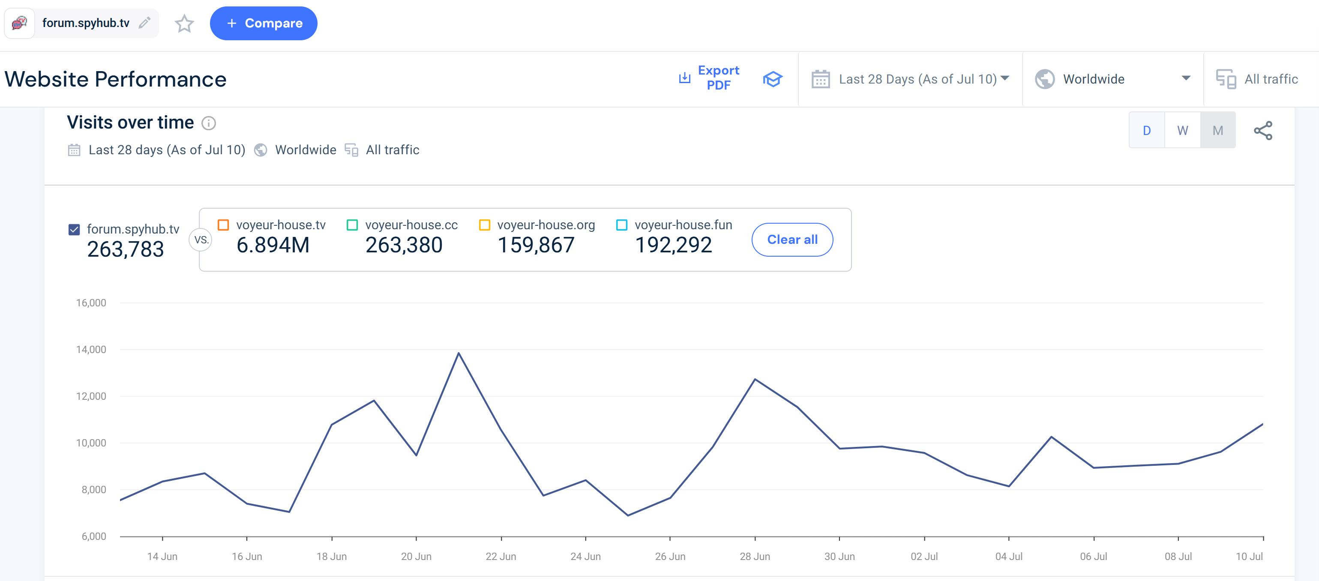The height and width of the screenshot is (581, 1319).
Task: Toggle the voyeur-house.fun series checkbox
Action: 622,225
